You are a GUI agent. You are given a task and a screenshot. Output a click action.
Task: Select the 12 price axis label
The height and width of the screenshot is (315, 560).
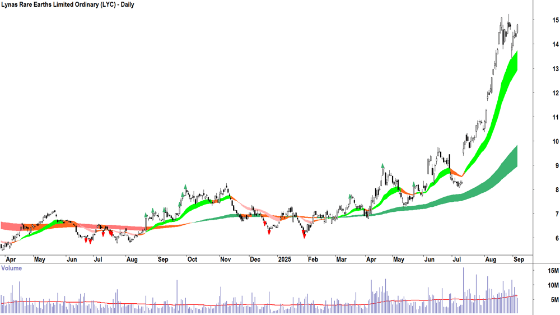click(556, 93)
